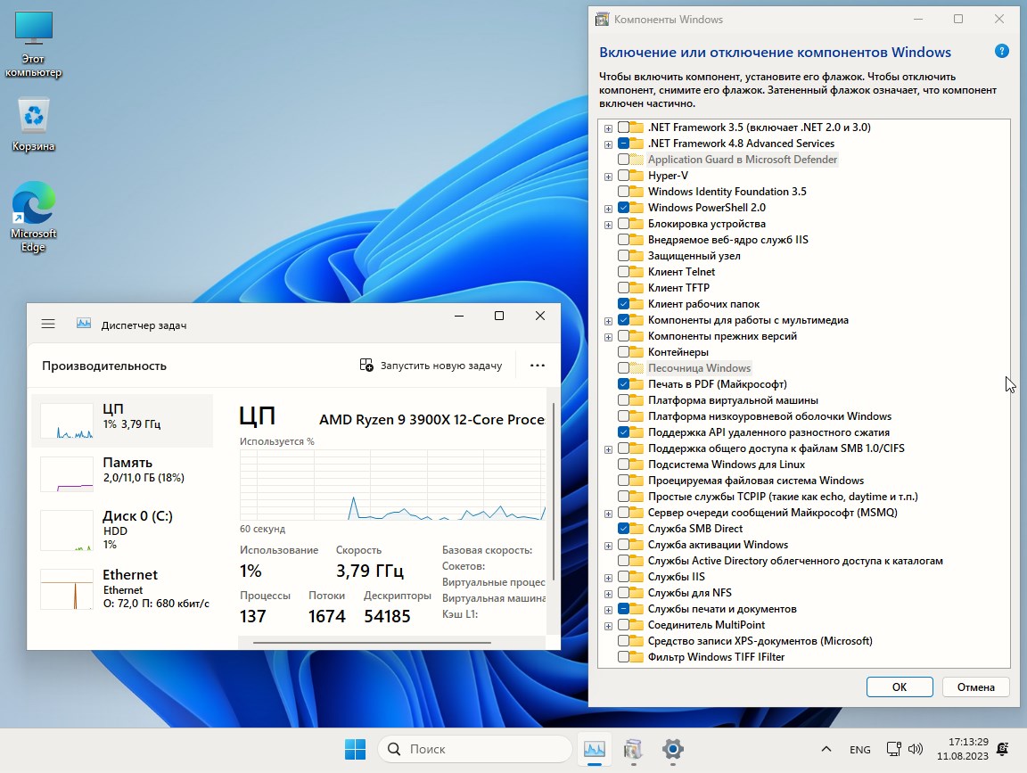Click the Task Manager title bar icon

(84, 324)
